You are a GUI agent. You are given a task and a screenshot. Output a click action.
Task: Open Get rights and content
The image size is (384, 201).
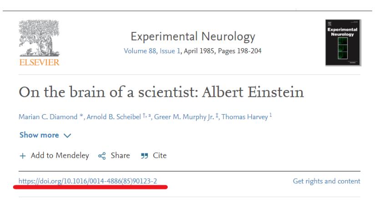click(x=327, y=181)
